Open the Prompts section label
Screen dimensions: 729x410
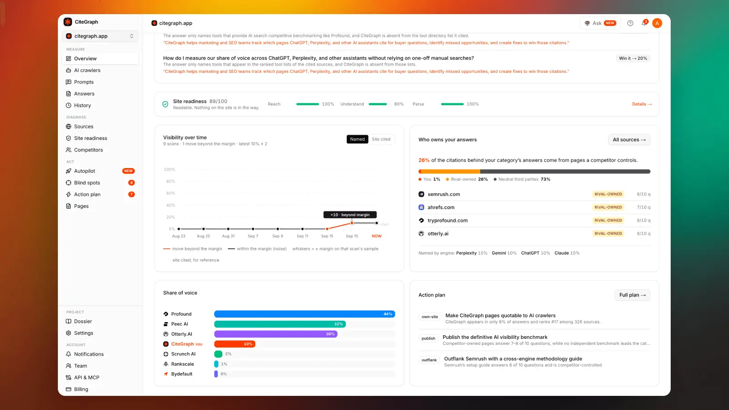coord(84,82)
